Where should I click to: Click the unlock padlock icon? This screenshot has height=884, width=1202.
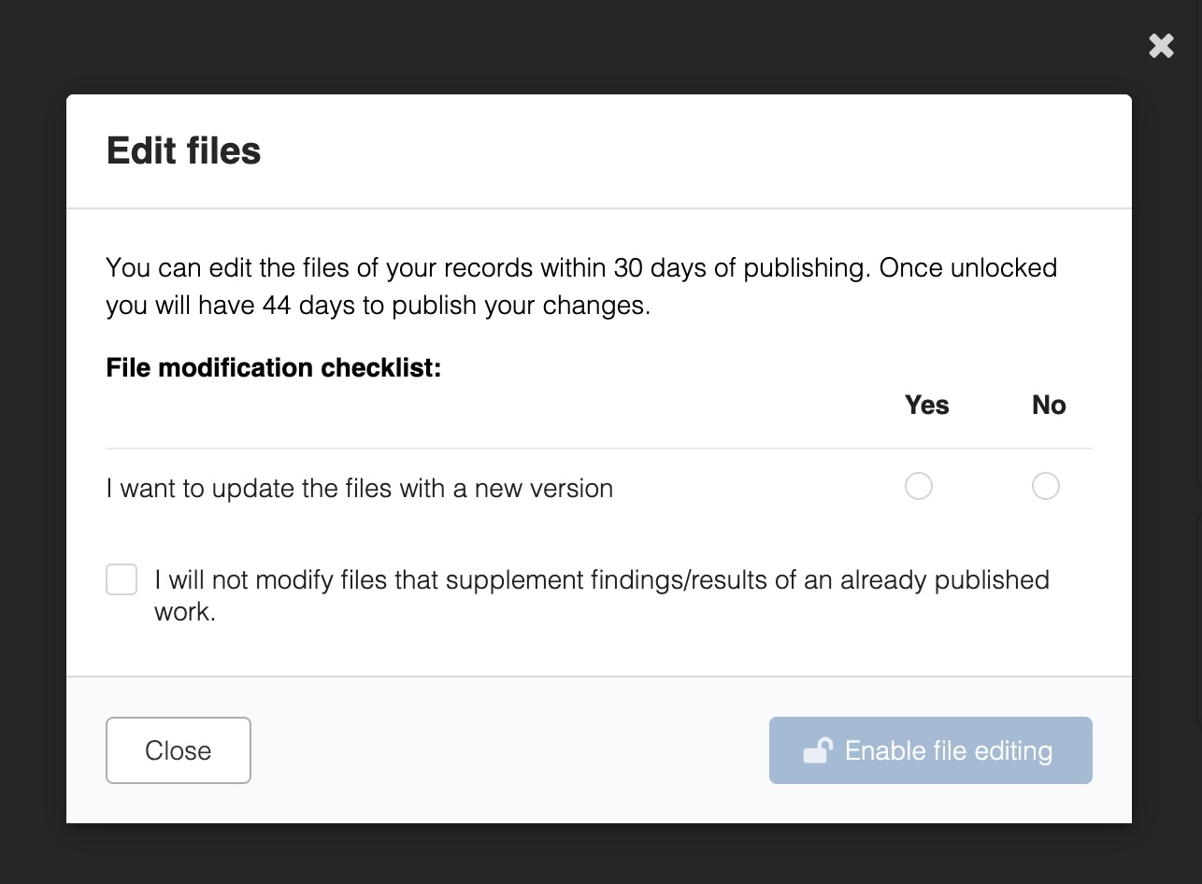coord(818,750)
